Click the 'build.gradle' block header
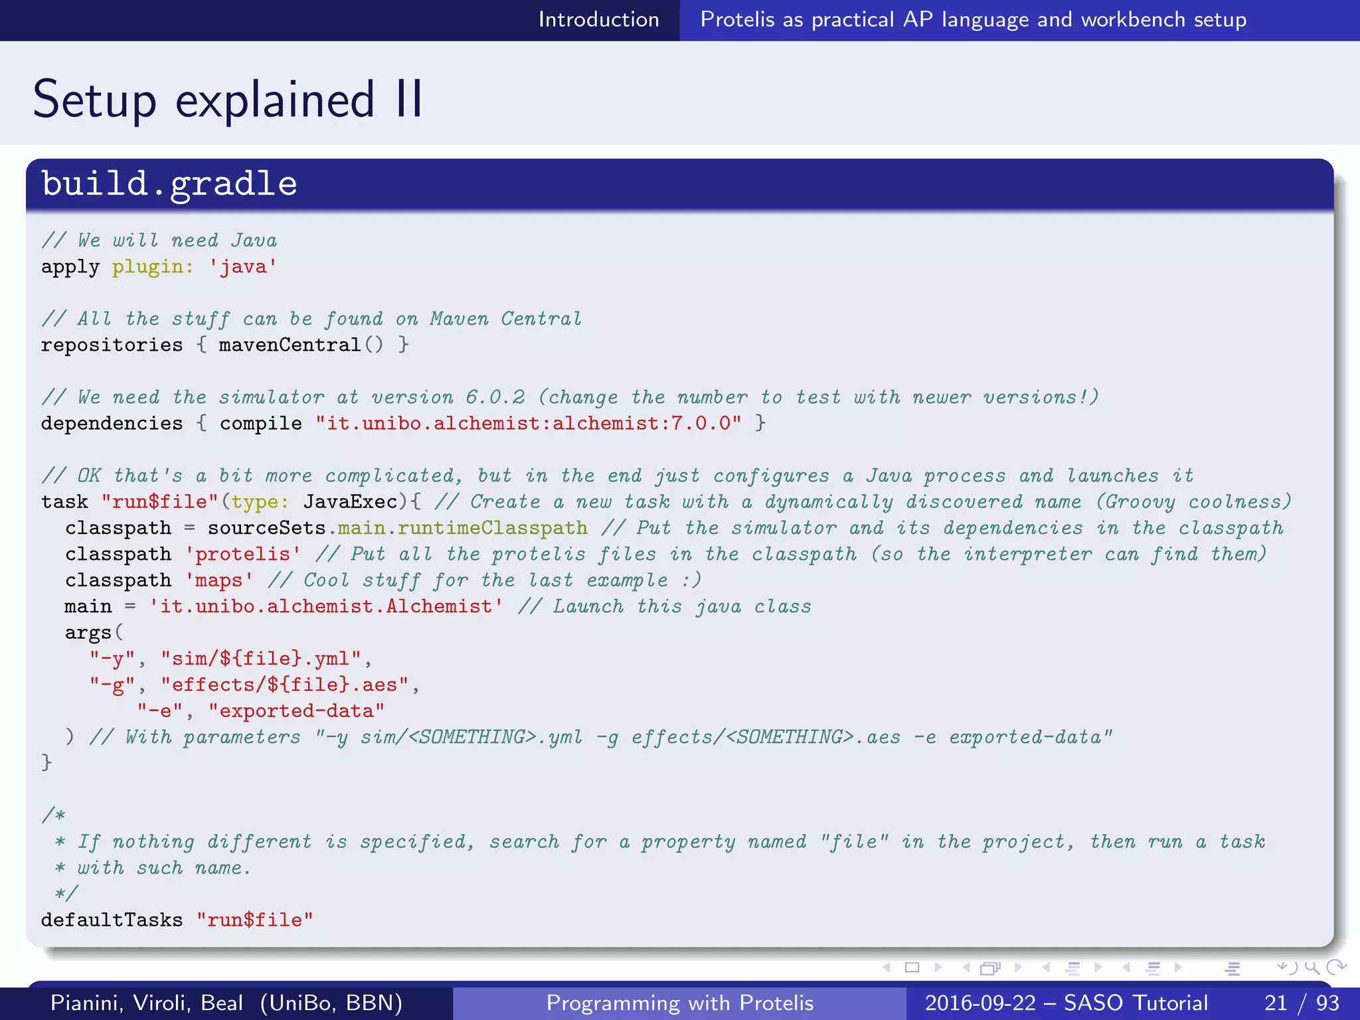 pos(679,184)
